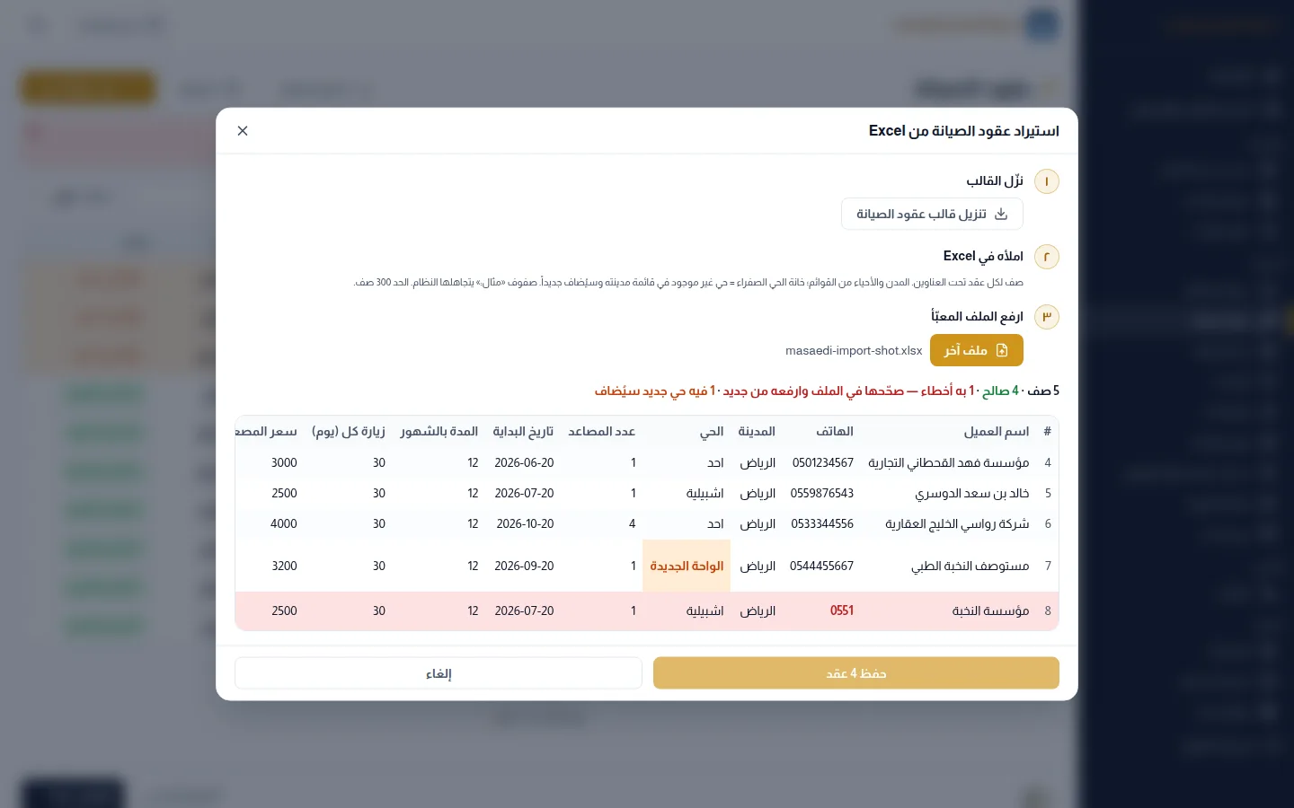
Task: Click start date 2026-06-20
Action: coord(525,463)
